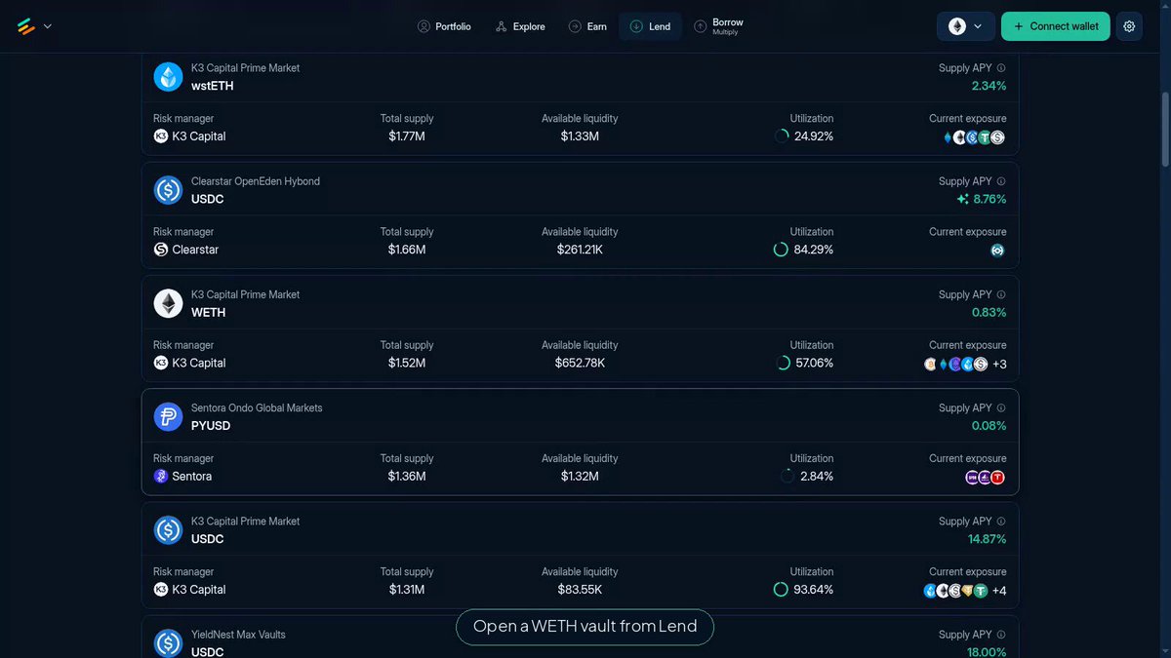Click the $1.36M total supply value
Image resolution: width=1171 pixels, height=658 pixels.
tap(407, 476)
